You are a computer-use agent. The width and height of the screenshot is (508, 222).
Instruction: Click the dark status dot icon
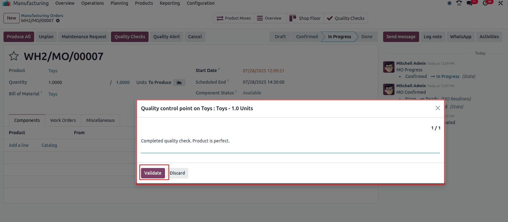pyautogui.click(x=450, y=3)
